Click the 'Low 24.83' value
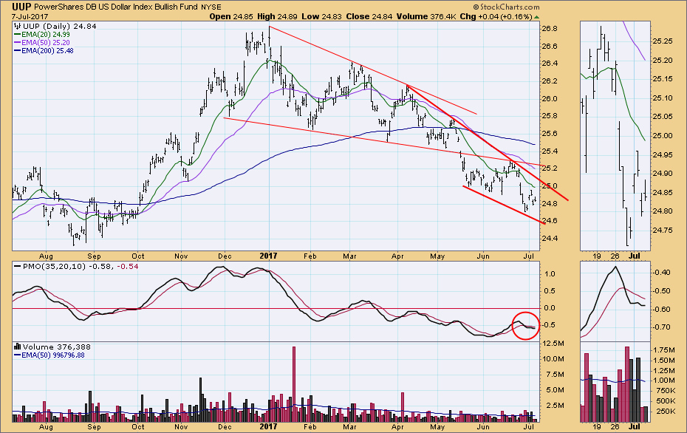The width and height of the screenshot is (687, 433). tap(322, 16)
